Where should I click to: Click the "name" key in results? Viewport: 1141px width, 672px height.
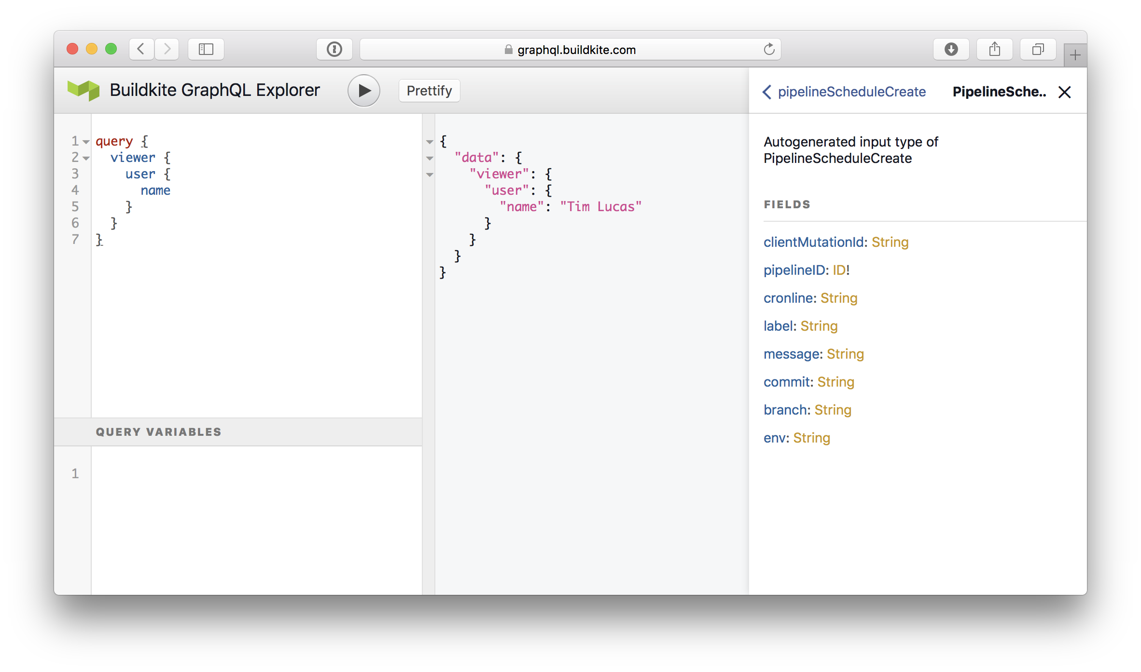[x=522, y=207]
